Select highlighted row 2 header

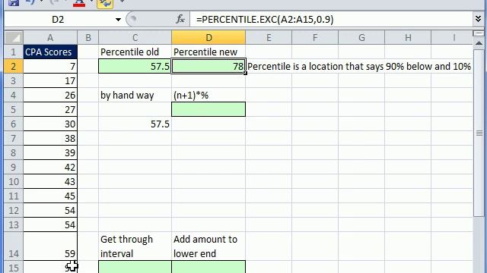pyautogui.click(x=14, y=66)
